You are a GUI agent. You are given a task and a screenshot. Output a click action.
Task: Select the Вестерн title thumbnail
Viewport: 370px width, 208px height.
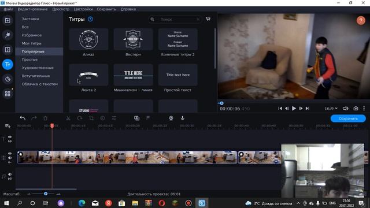[x=133, y=39]
